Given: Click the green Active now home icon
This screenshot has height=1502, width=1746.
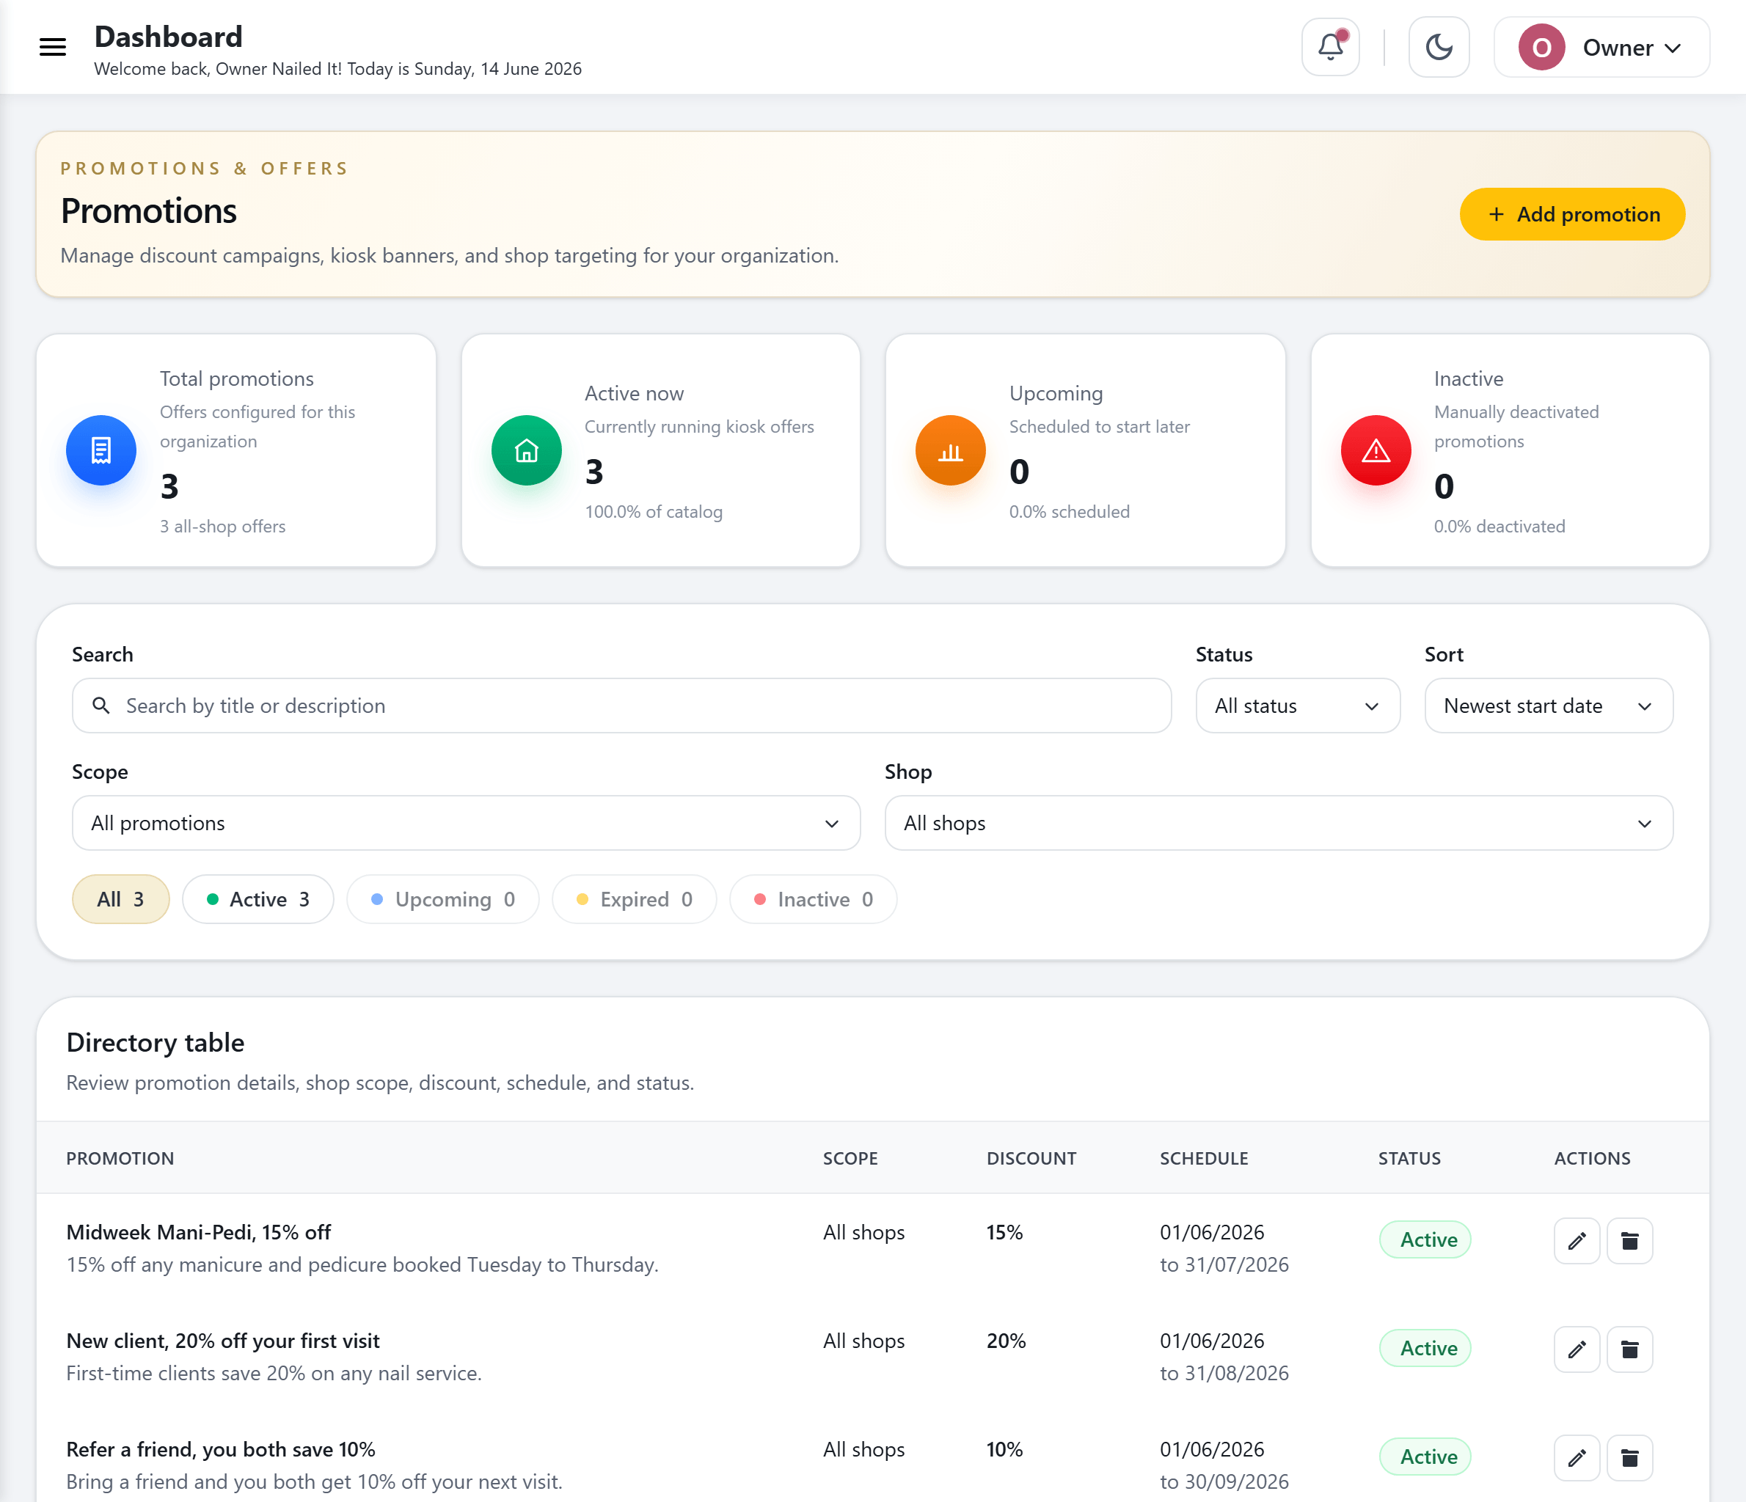Looking at the screenshot, I should point(527,450).
